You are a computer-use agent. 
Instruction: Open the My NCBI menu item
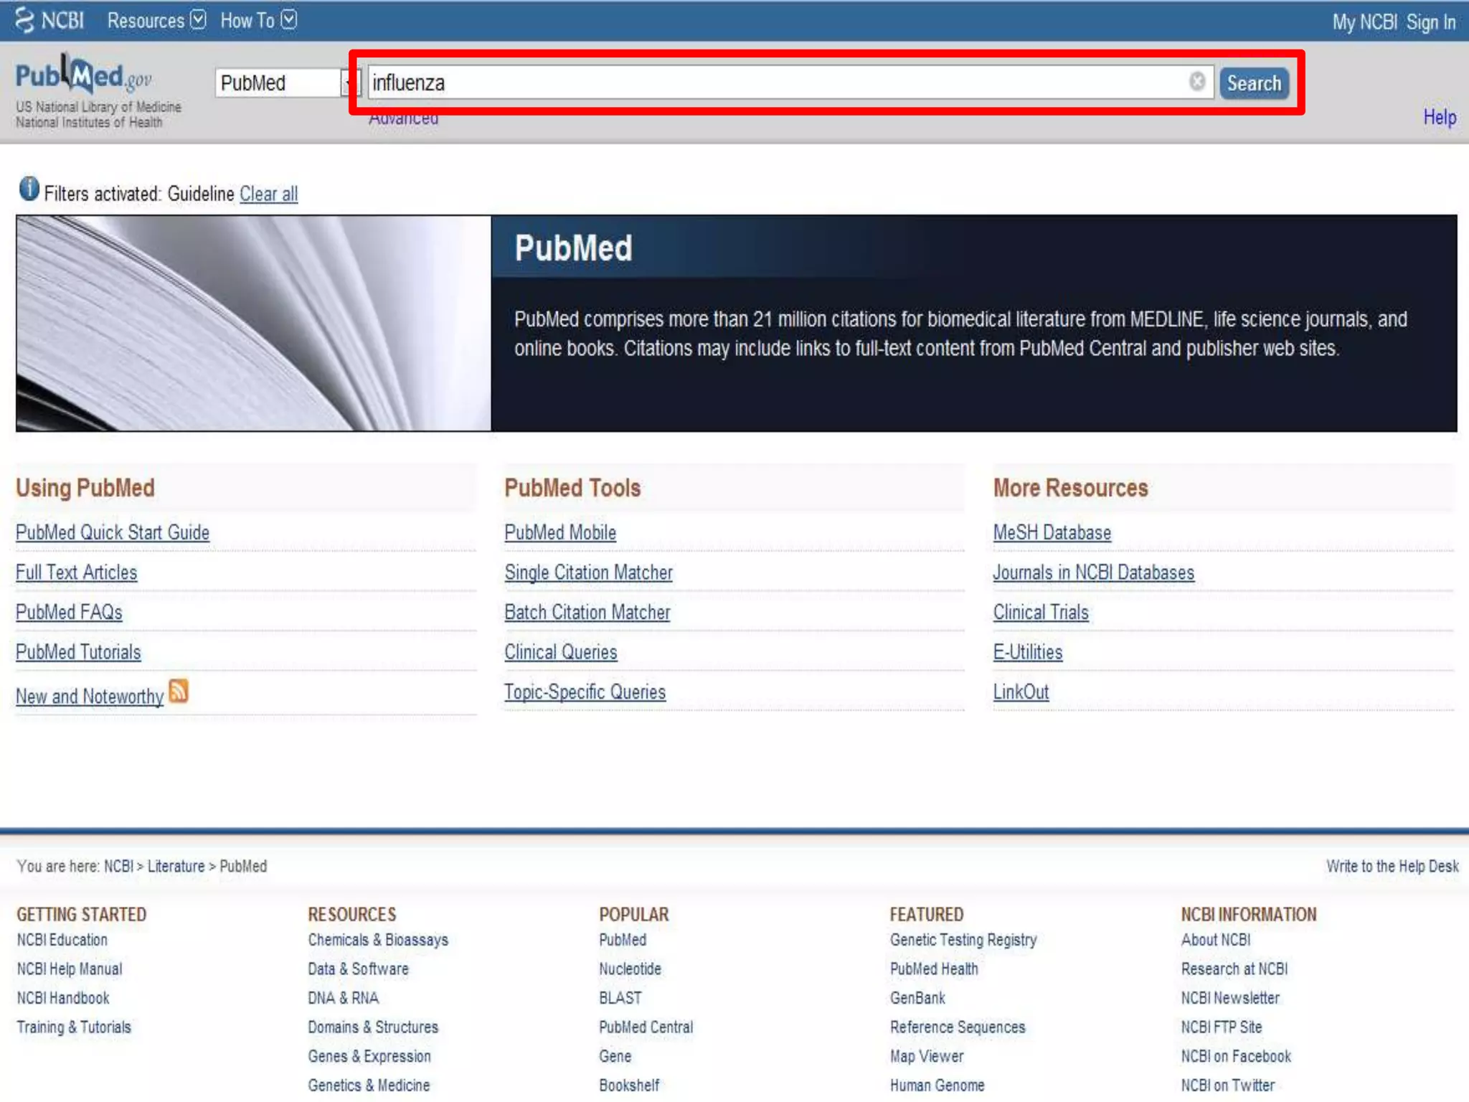coord(1364,22)
